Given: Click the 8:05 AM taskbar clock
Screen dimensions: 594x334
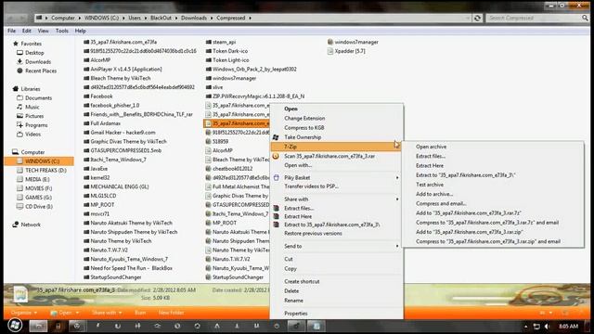Looking at the screenshot, I should pyautogui.click(x=568, y=326).
